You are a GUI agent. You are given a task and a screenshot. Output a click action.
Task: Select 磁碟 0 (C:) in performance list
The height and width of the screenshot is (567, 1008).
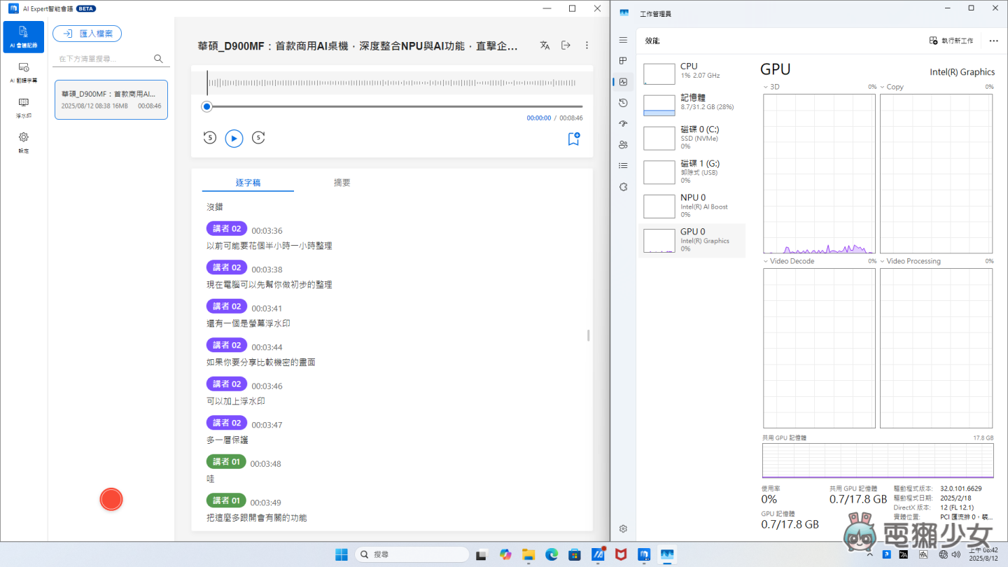[x=692, y=137]
